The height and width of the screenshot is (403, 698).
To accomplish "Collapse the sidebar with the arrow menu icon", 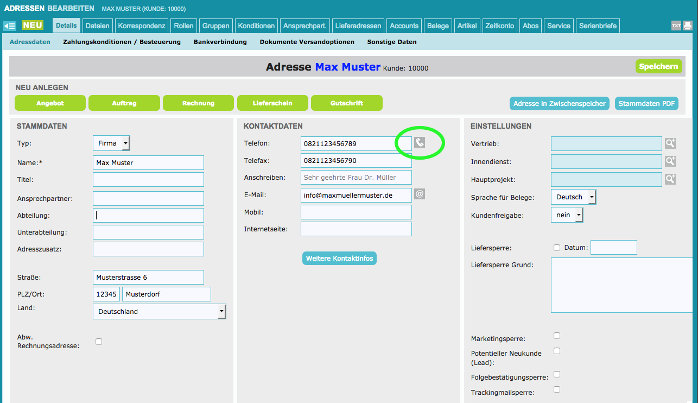I will pos(9,26).
